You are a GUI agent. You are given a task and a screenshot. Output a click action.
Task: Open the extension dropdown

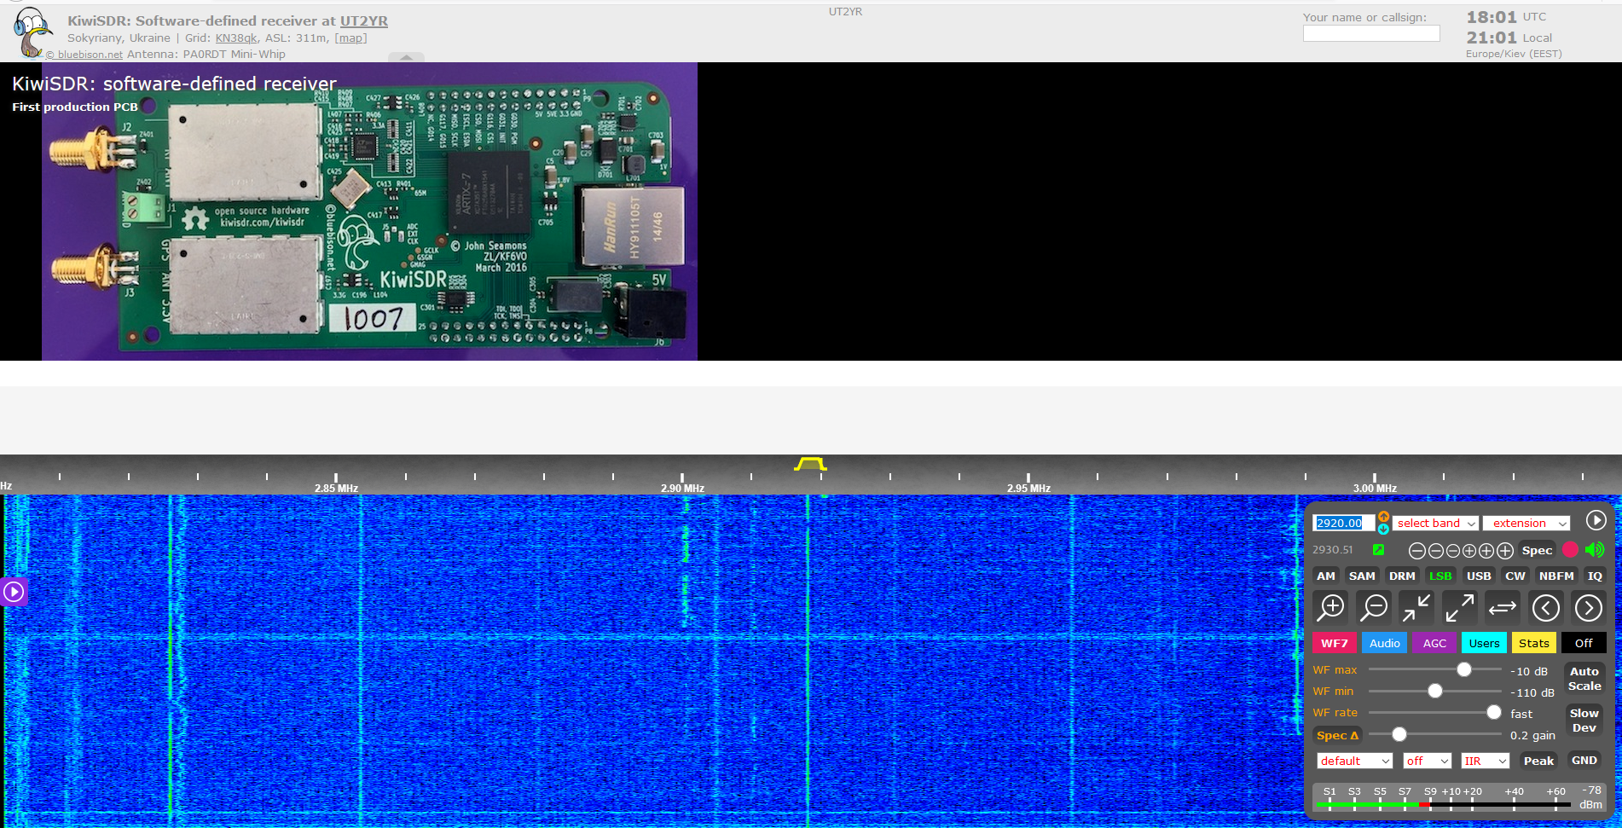1526,523
